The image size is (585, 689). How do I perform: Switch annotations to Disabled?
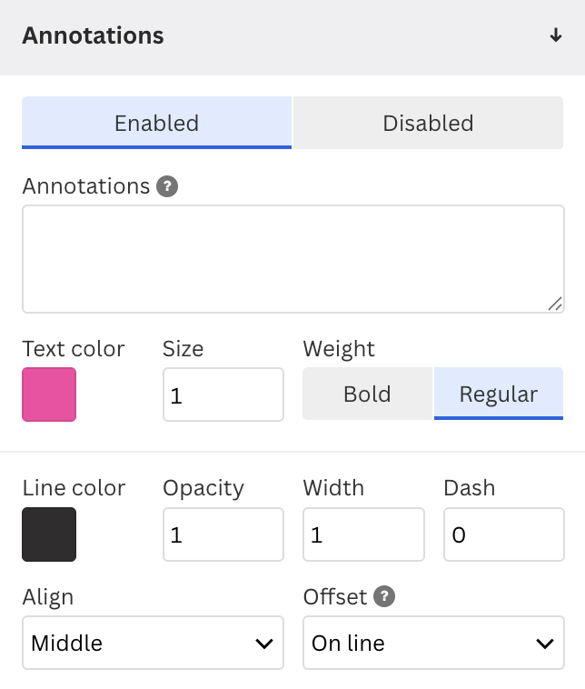pos(428,123)
